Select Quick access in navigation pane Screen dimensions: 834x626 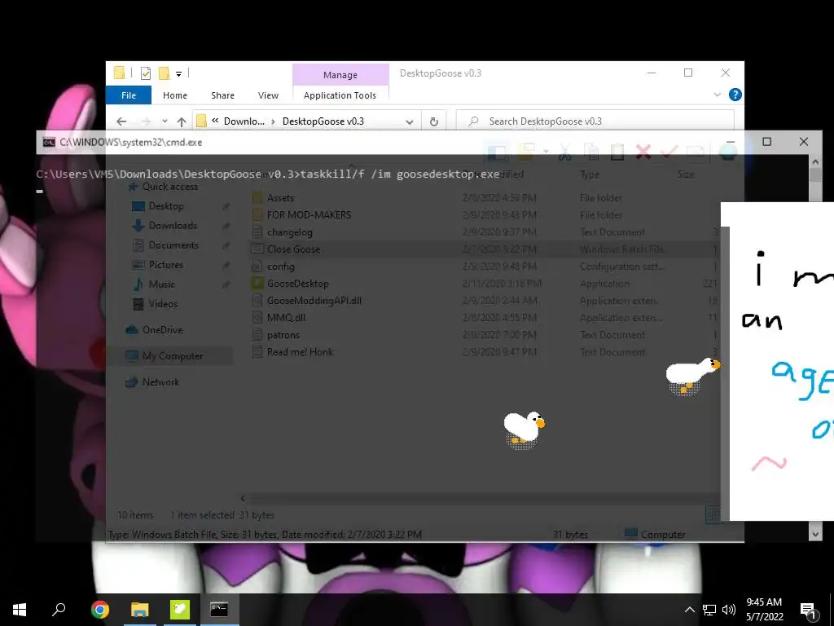[x=169, y=187]
